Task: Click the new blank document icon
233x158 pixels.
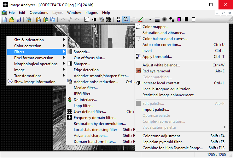Action: 5,20
